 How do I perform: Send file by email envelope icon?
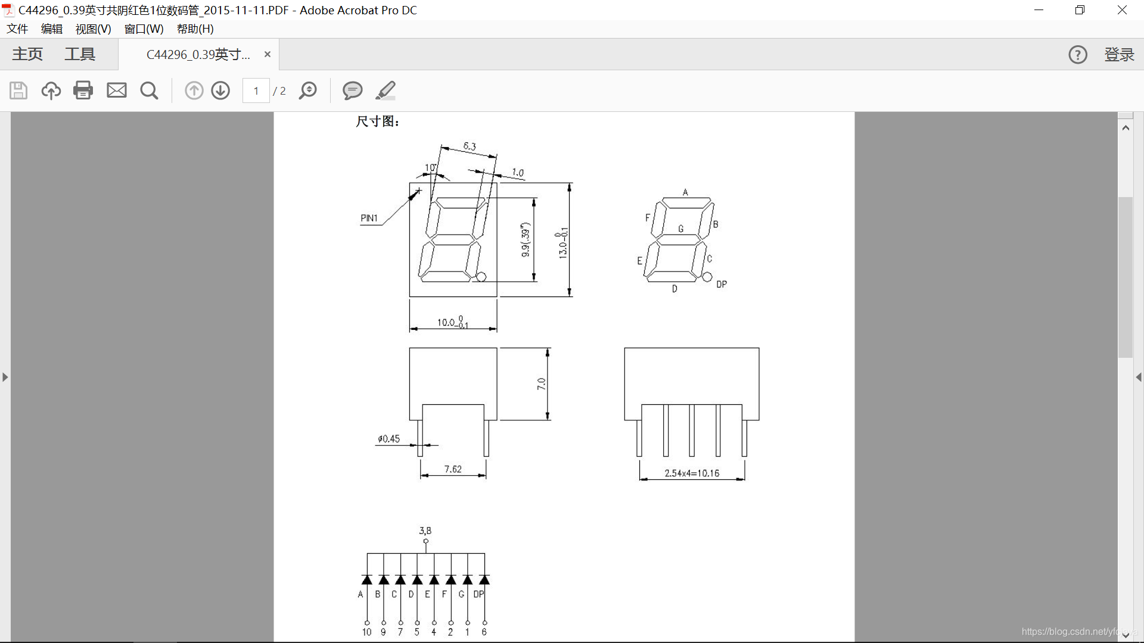pyautogui.click(x=117, y=90)
